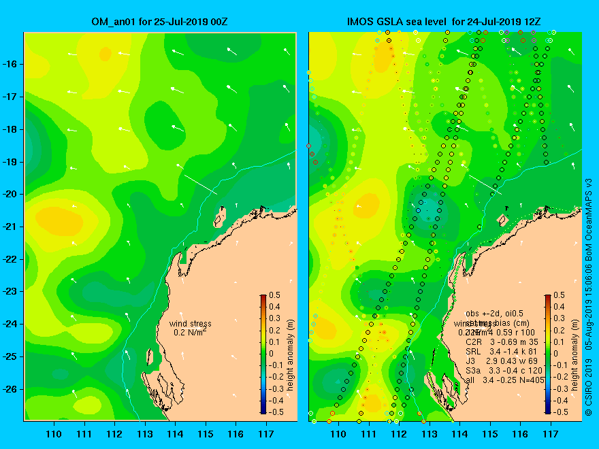Click latitude label -20 on the y-axis
Viewport: 599px width, 449px height.
tap(10, 194)
